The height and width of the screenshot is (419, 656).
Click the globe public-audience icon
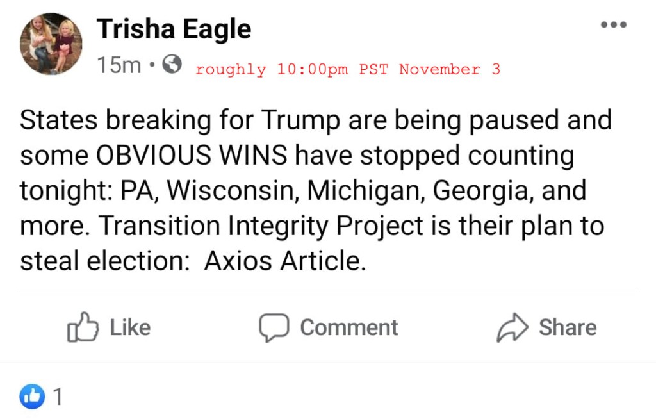[172, 64]
